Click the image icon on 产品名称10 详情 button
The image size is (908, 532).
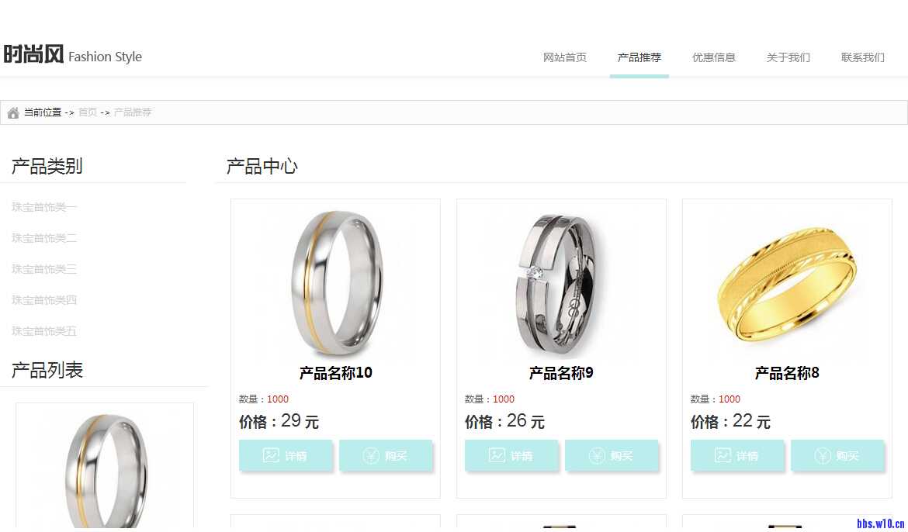click(271, 455)
